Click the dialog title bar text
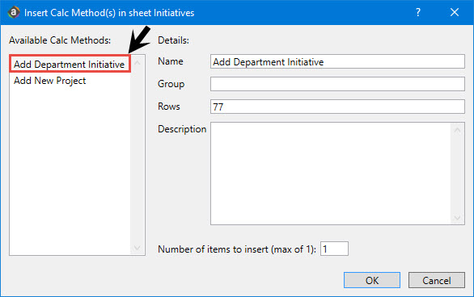The image size is (474, 297). point(109,13)
